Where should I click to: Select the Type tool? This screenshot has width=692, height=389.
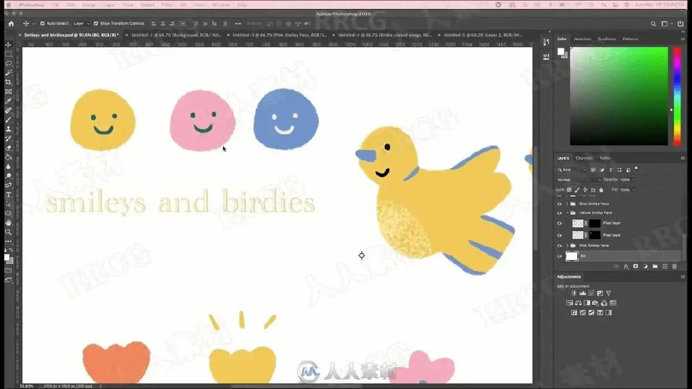(8, 195)
